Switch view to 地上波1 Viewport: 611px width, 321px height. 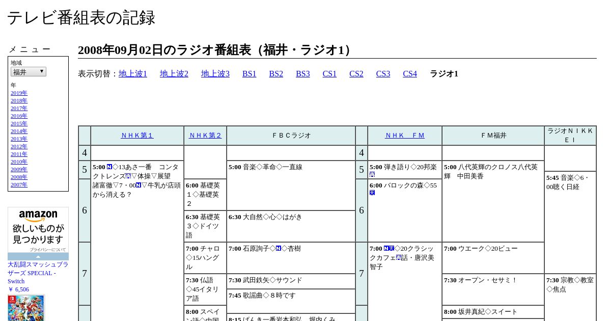pos(133,74)
